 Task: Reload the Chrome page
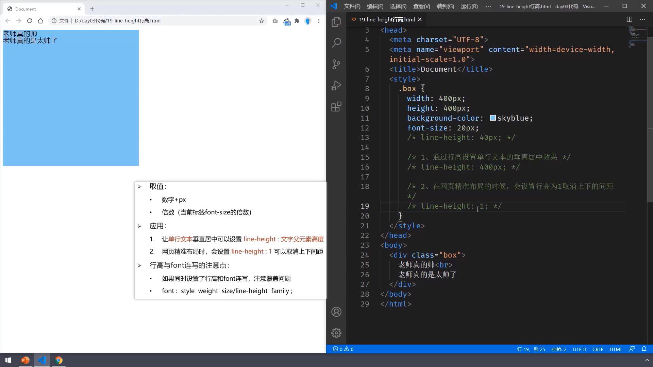30,21
